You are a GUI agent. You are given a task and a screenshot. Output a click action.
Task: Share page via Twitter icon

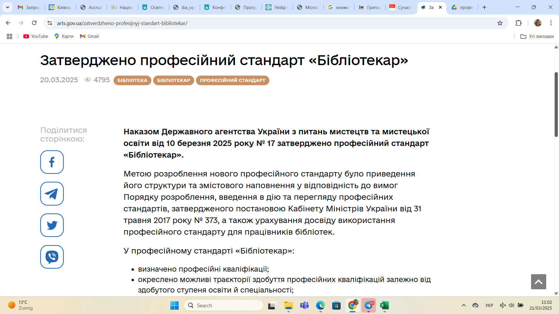click(x=52, y=225)
